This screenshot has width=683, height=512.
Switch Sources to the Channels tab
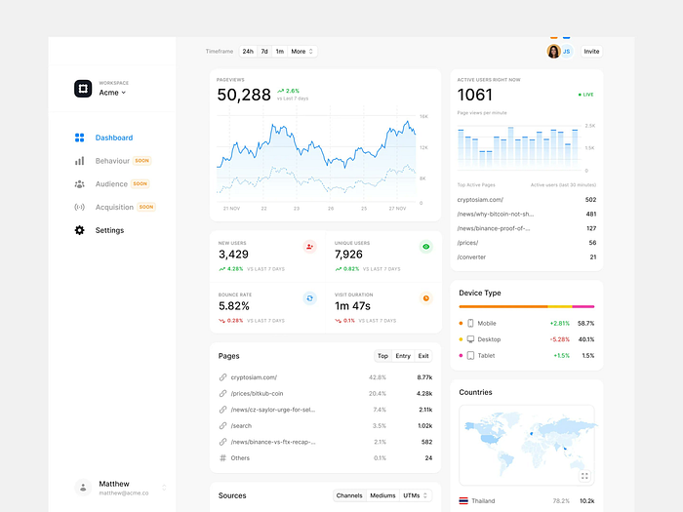point(349,495)
